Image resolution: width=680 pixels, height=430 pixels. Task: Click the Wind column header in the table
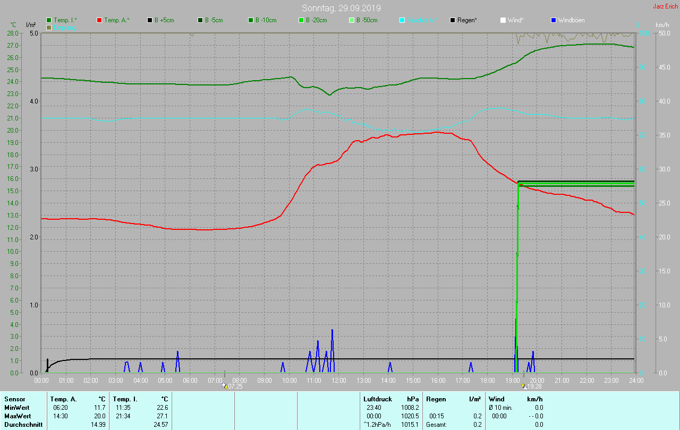point(497,399)
